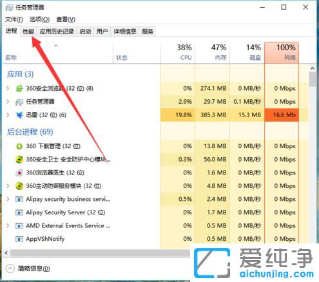Screen dimensions: 319x282
Task: Click the 56.0 MB memory cell
Action: click(x=212, y=160)
